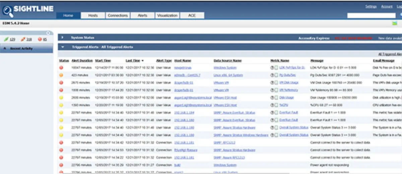Sort by Start Time column header

[x=103, y=61]
